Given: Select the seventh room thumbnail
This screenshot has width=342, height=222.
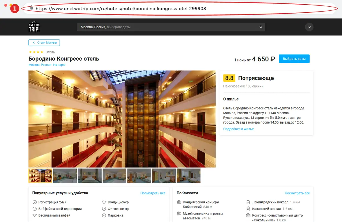Looking at the screenshot, I should (x=188, y=176).
